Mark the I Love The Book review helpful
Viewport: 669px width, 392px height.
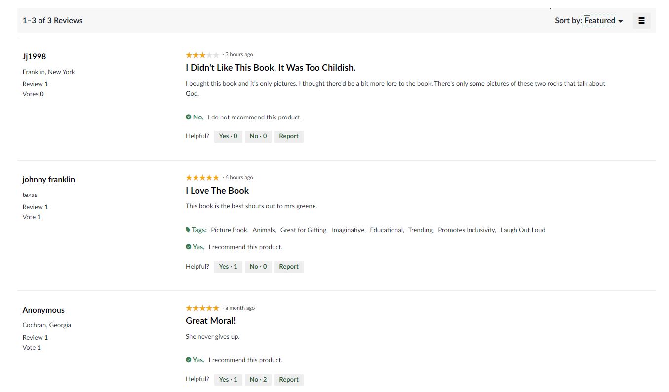228,267
